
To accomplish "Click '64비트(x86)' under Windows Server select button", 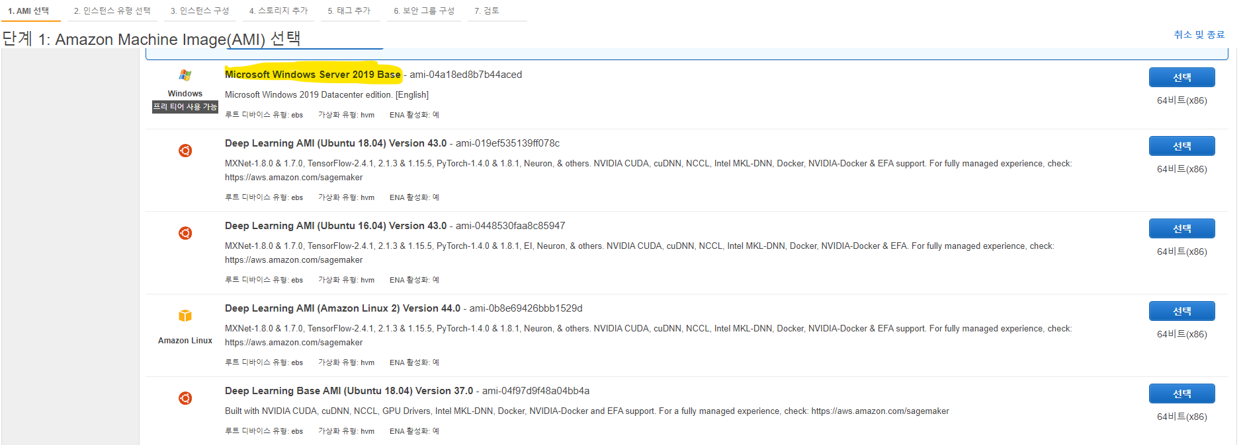I will pyautogui.click(x=1182, y=100).
